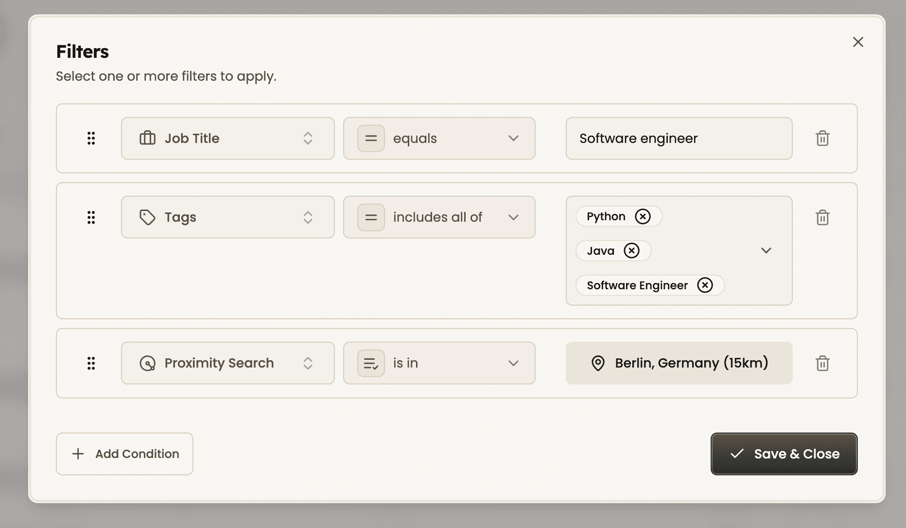Image resolution: width=906 pixels, height=528 pixels.
Task: Remove the Python tag
Action: click(643, 216)
